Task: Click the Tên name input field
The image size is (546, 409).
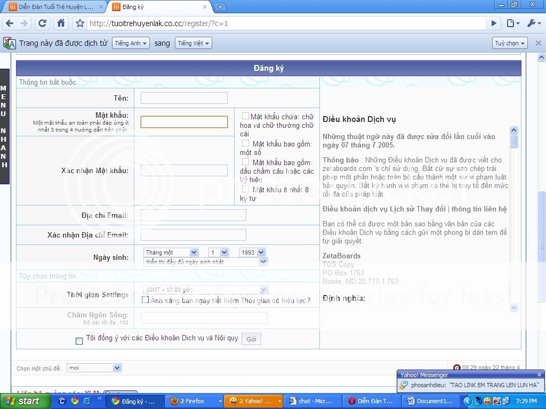Action: tap(184, 98)
